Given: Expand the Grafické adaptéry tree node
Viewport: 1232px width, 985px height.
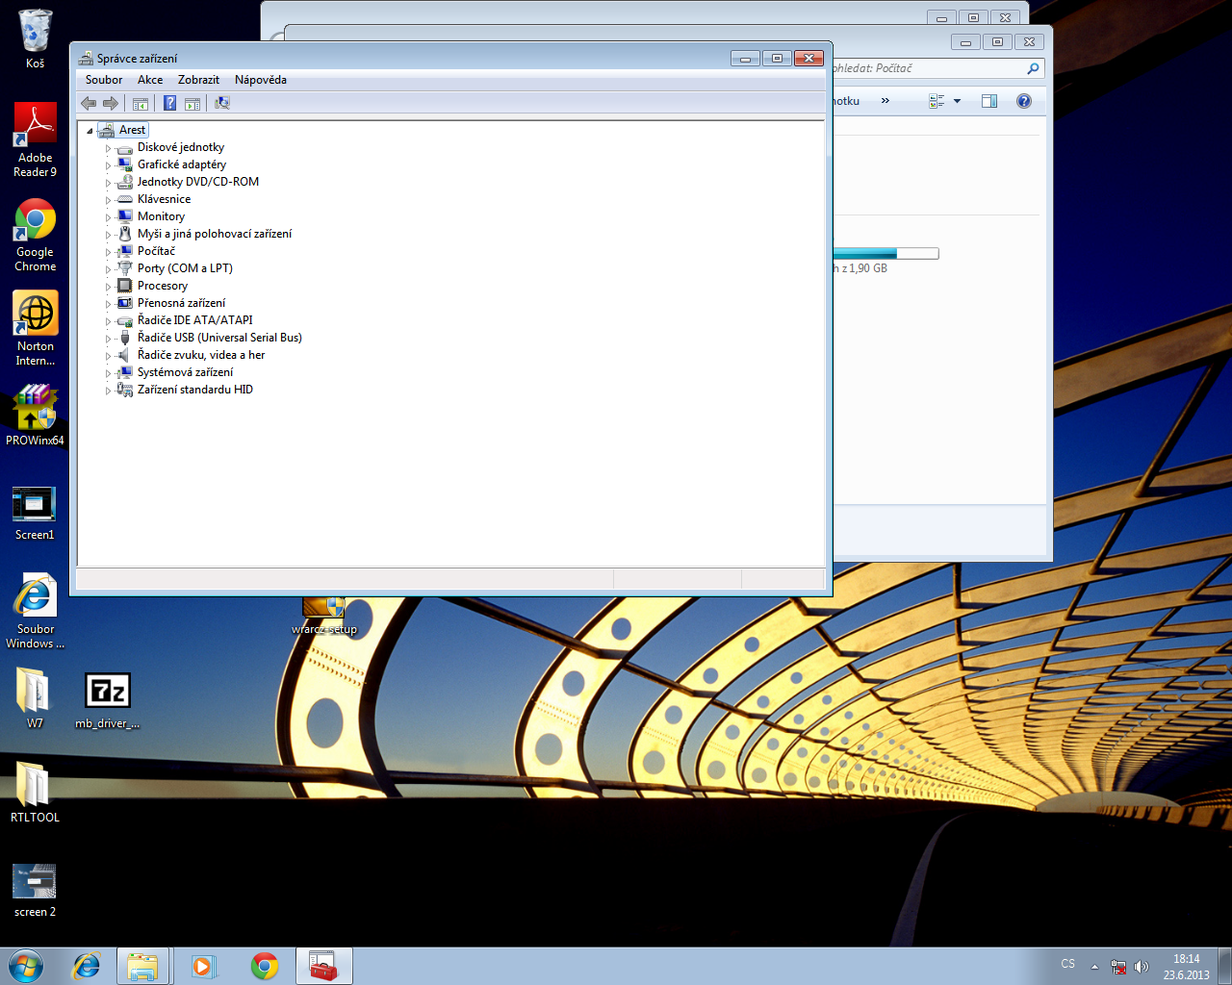Looking at the screenshot, I should click(x=108, y=165).
